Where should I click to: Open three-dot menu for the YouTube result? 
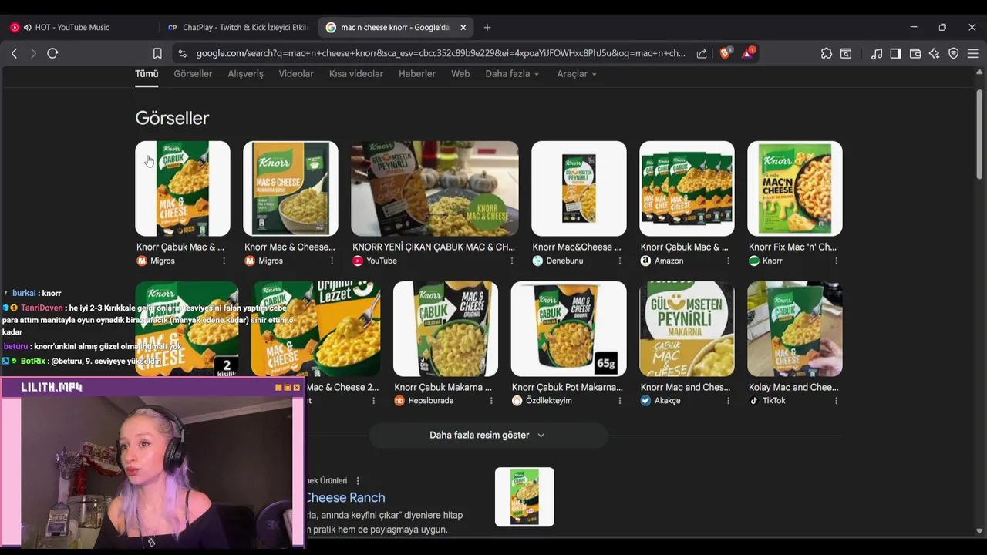tap(511, 261)
